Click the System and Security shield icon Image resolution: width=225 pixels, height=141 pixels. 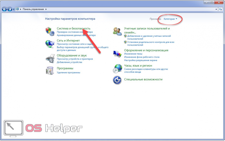tap(50, 31)
